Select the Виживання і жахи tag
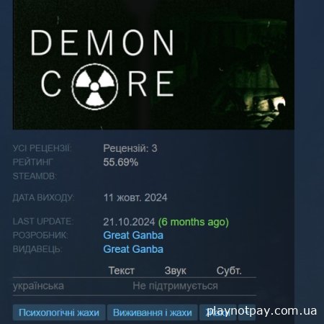This screenshot has width=324, height=324. click(x=153, y=312)
